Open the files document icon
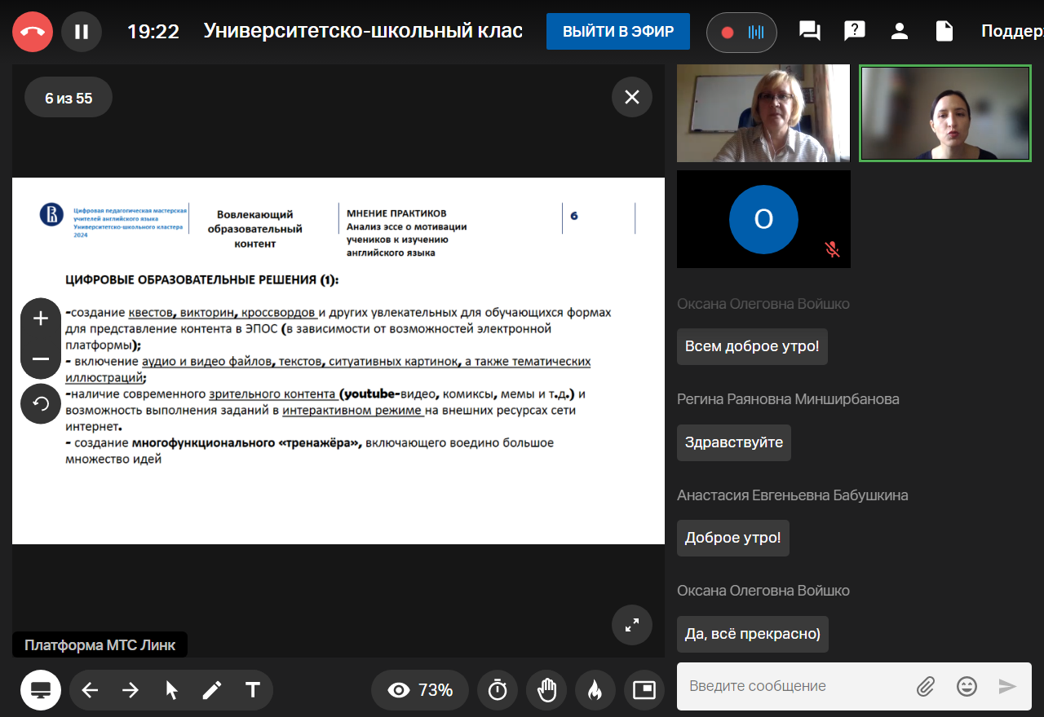 pyautogui.click(x=944, y=32)
